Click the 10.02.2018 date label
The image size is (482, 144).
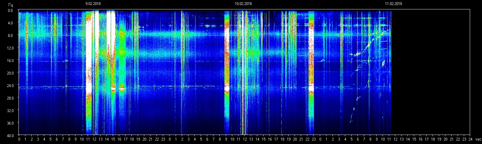click(x=243, y=4)
